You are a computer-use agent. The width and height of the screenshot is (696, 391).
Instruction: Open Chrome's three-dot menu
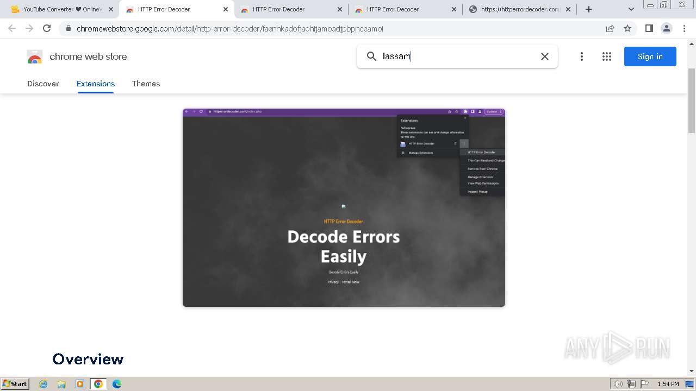point(684,28)
